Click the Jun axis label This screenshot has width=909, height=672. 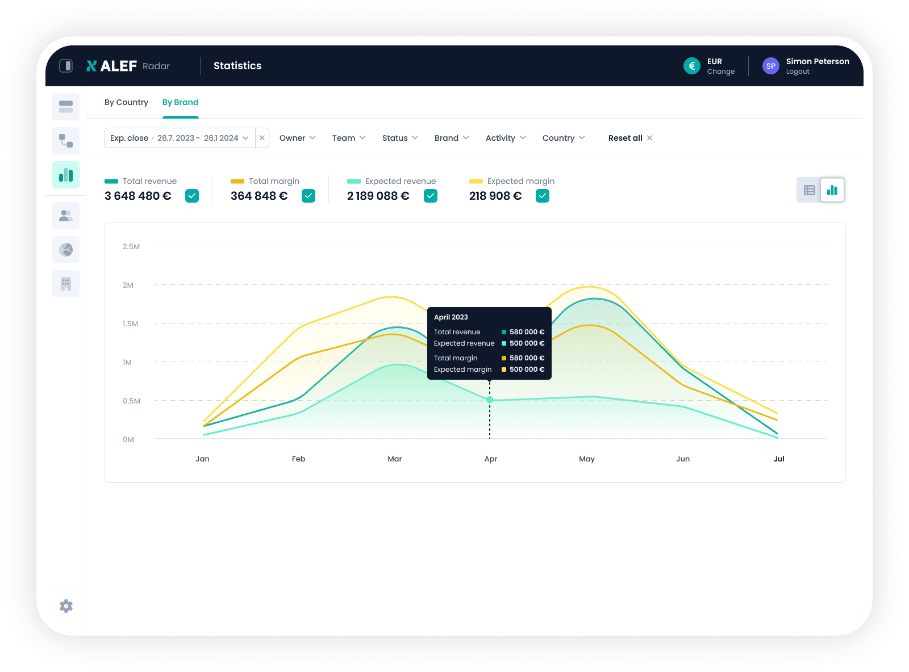(x=683, y=459)
